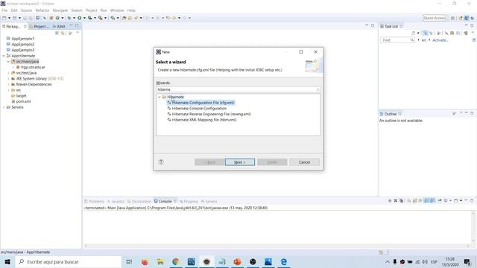Expand JRE System Library node
Screen dimensions: 477x268
[x=8, y=79]
